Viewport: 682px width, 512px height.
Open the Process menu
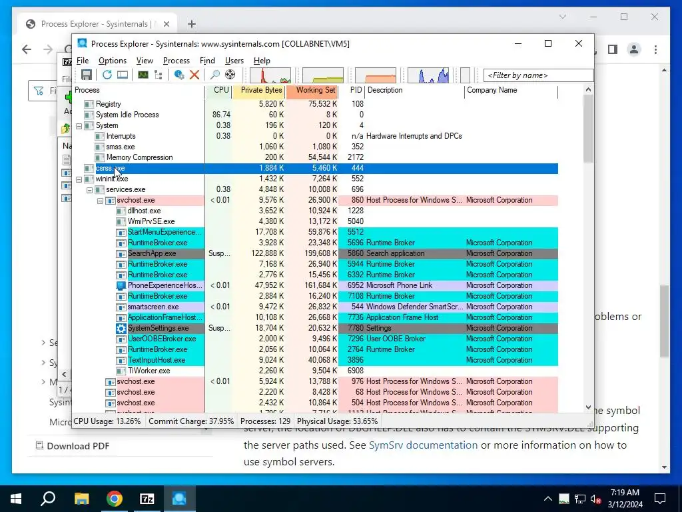tap(176, 61)
